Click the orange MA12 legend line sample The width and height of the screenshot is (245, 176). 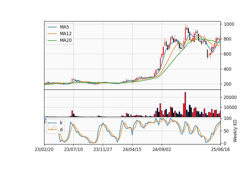pos(52,34)
